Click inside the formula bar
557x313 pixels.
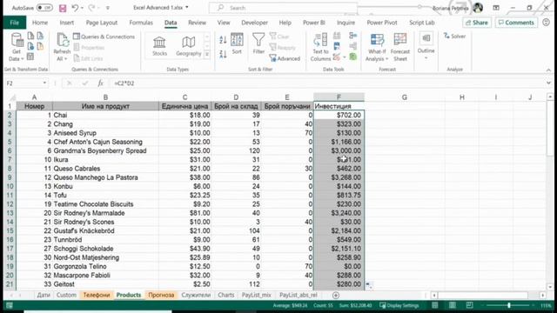pos(327,83)
